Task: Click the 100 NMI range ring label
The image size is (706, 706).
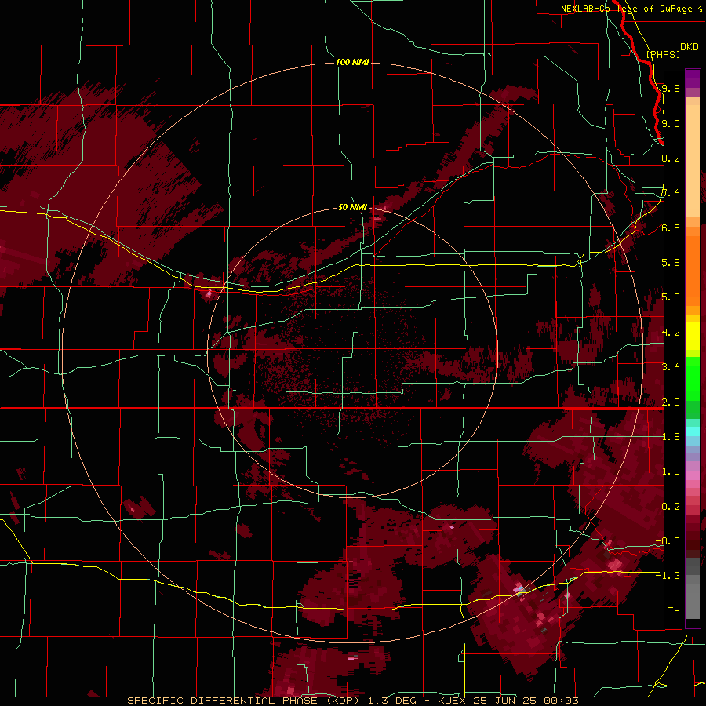Action: 352,62
